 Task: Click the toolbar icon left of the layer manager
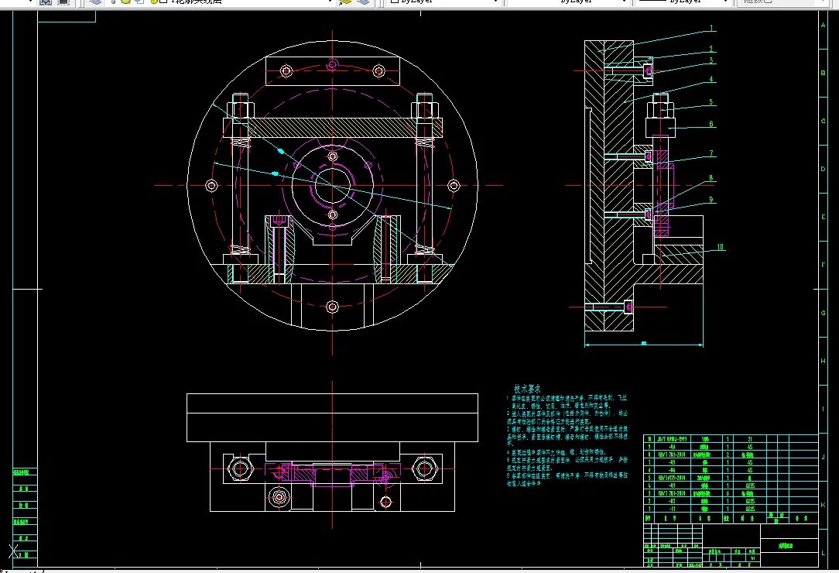pos(63,2)
